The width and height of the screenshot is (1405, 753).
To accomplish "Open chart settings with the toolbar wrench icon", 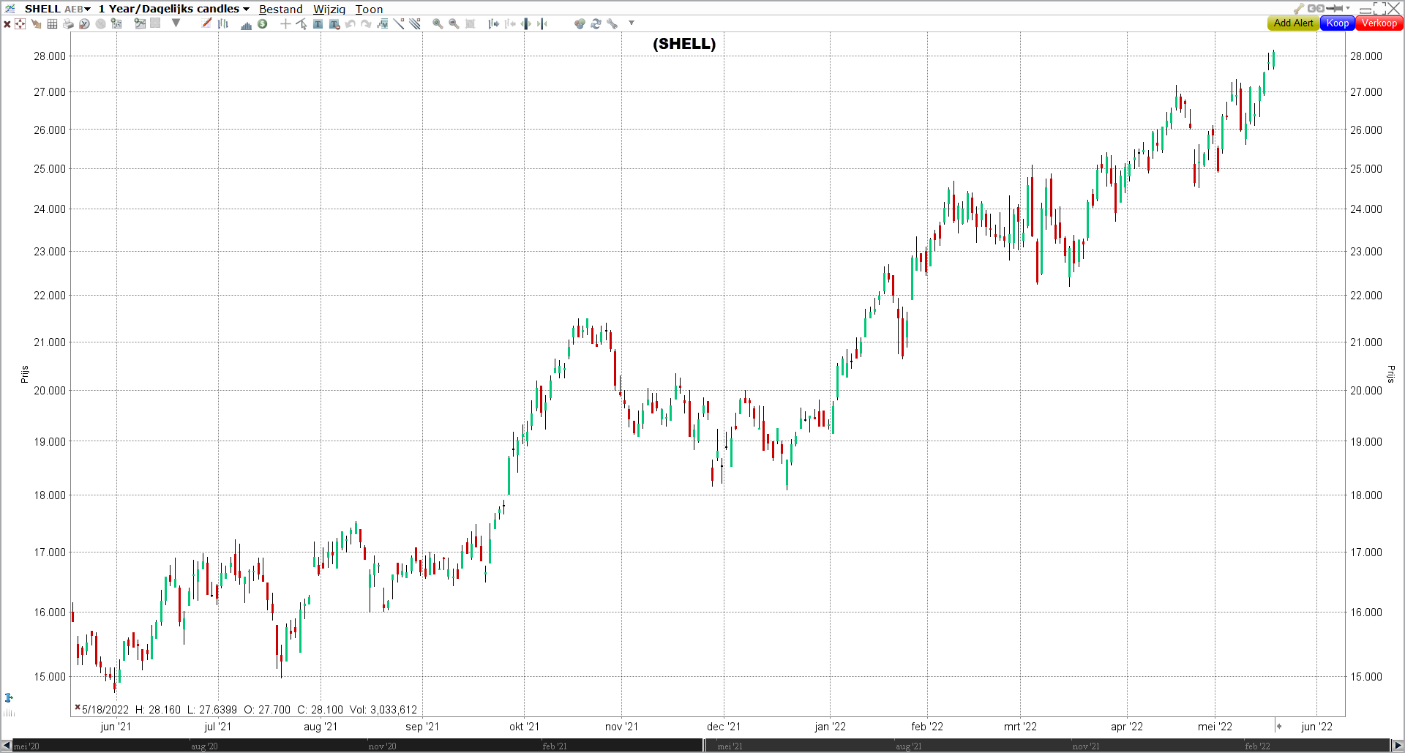I will point(612,23).
